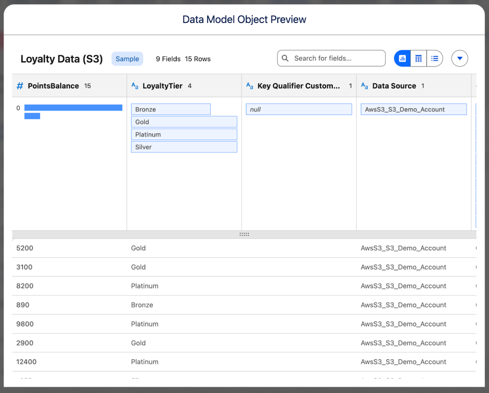Click AwsS3_S3_Demo_Account in the 890 row
The height and width of the screenshot is (393, 489).
click(403, 305)
